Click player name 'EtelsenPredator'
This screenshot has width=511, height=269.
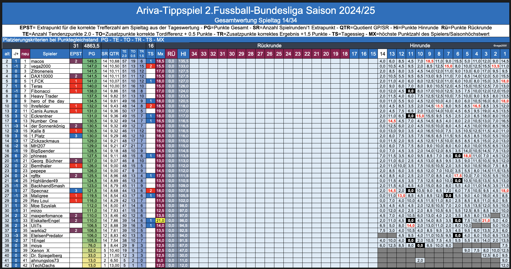pyautogui.click(x=47, y=236)
